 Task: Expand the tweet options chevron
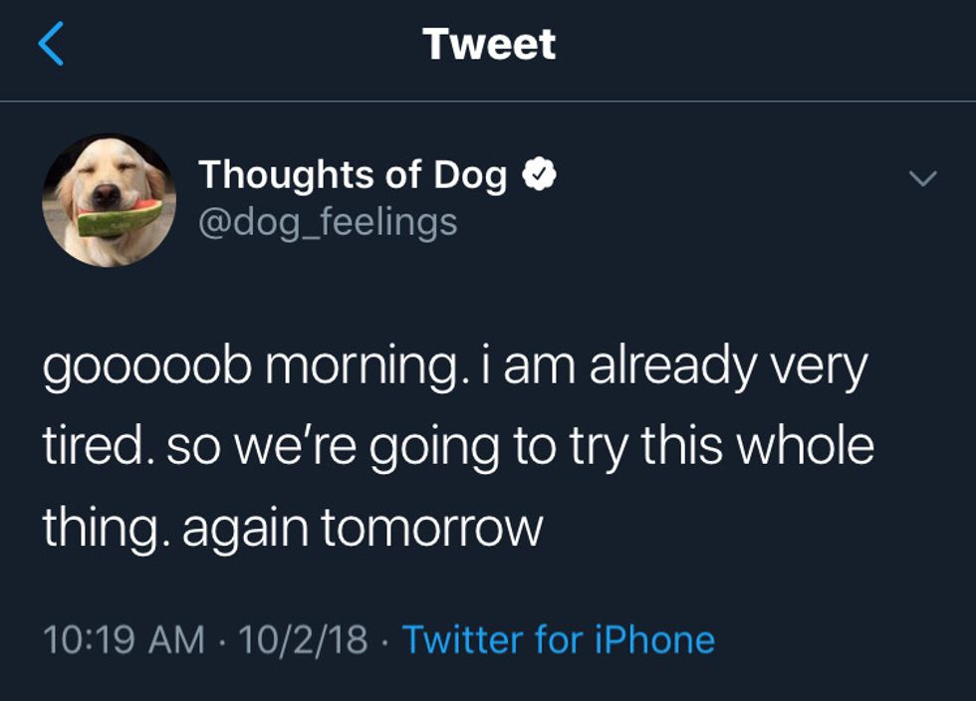tap(923, 179)
